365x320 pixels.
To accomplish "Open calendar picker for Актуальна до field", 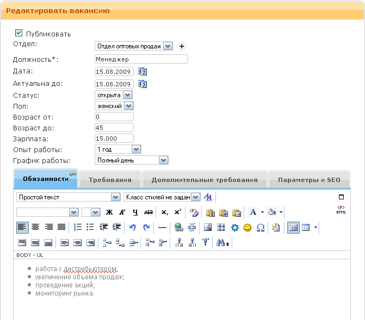I will [x=143, y=84].
